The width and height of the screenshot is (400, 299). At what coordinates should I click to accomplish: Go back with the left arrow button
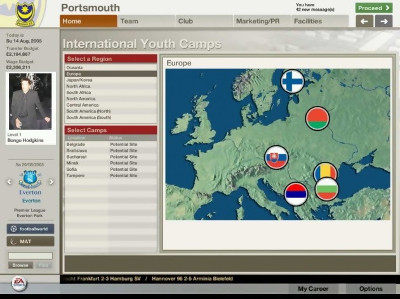pyautogui.click(x=364, y=22)
